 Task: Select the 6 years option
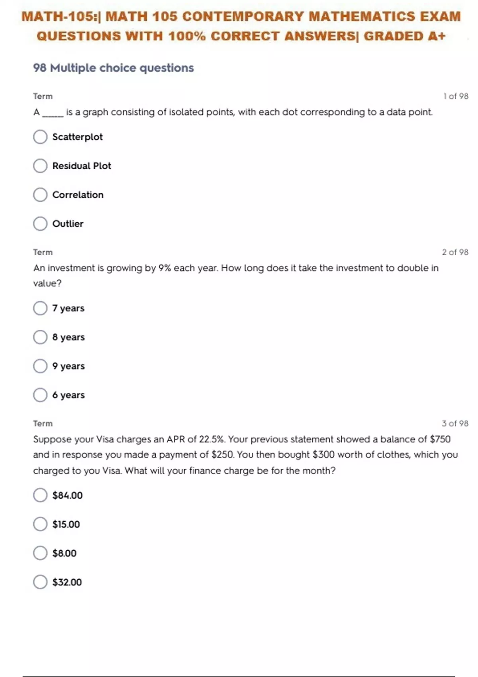pos(40,395)
